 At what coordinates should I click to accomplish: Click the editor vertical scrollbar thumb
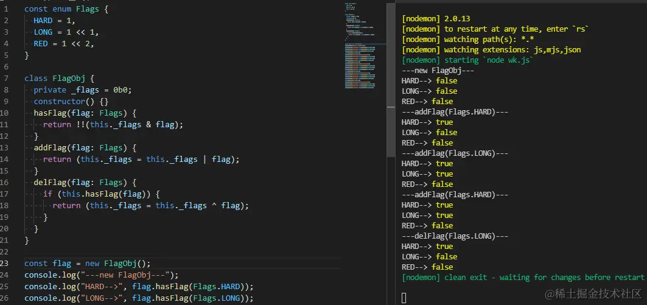point(390,80)
